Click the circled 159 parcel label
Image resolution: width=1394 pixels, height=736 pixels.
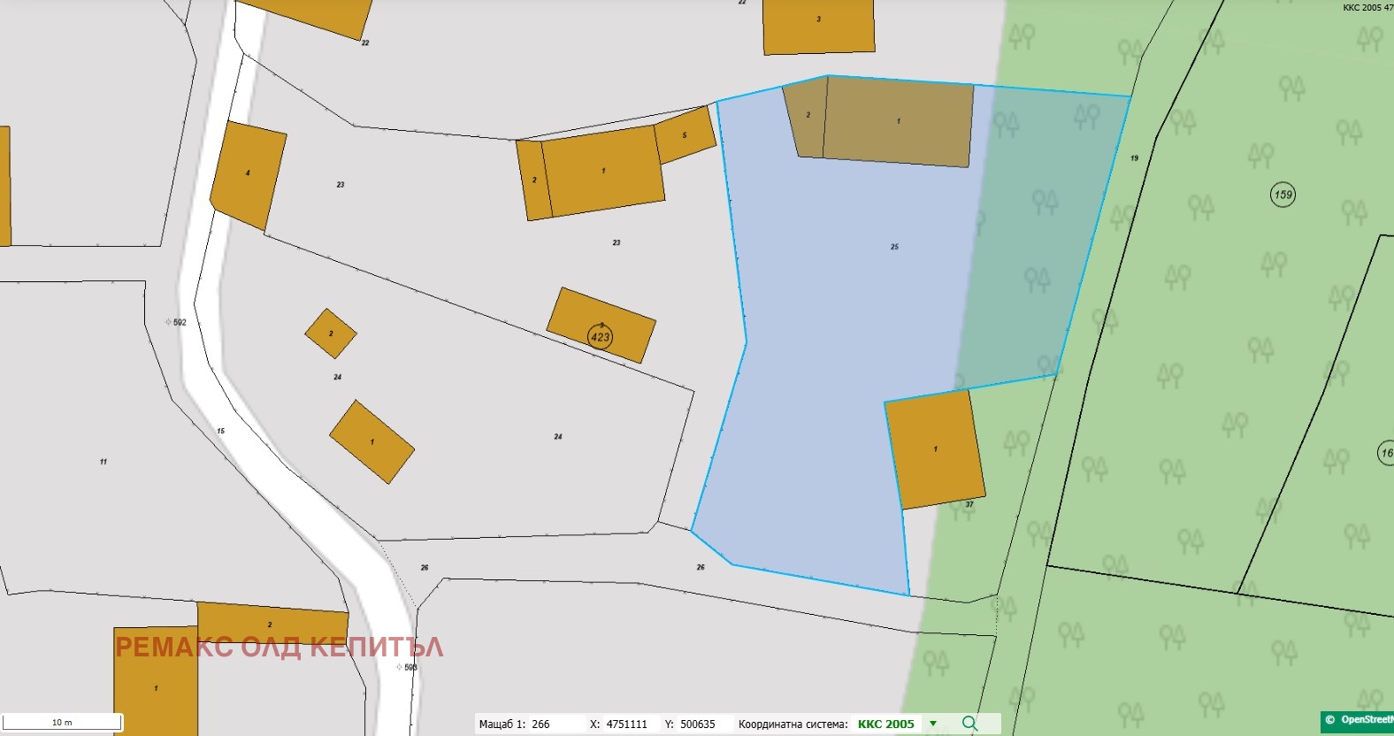tap(1283, 195)
